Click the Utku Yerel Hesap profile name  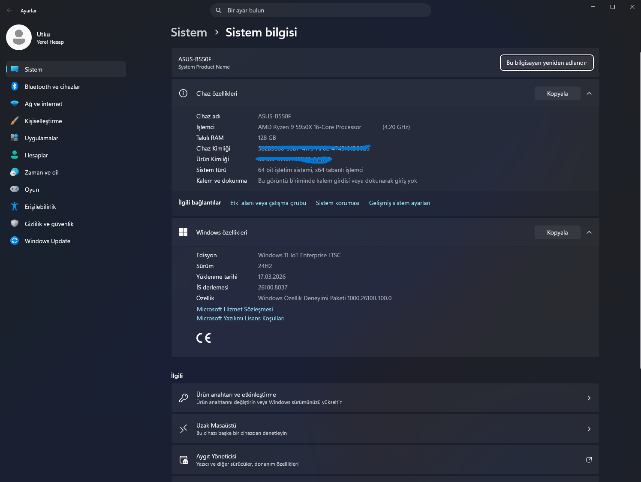coord(50,38)
